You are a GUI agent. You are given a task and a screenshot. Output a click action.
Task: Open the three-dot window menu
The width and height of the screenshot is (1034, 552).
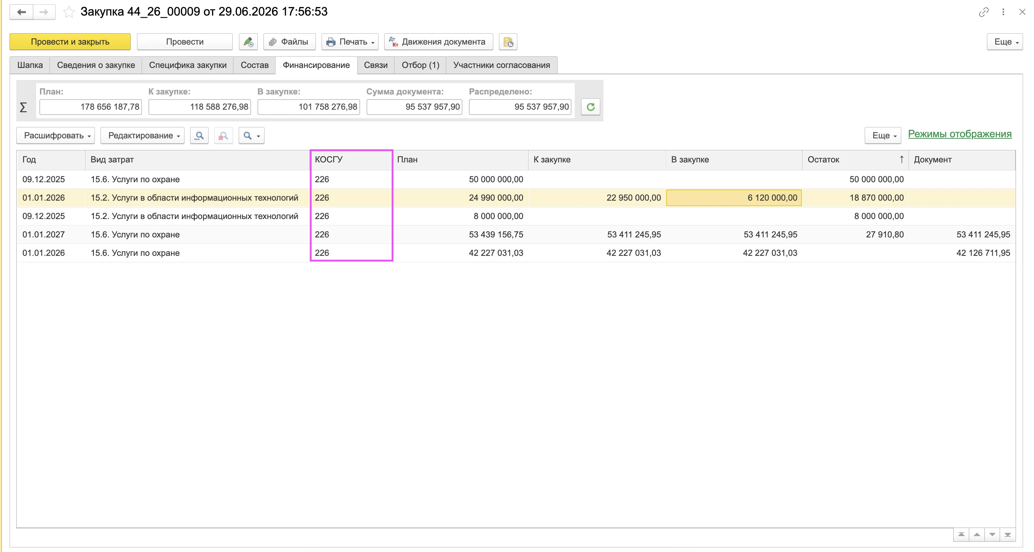(x=1003, y=12)
